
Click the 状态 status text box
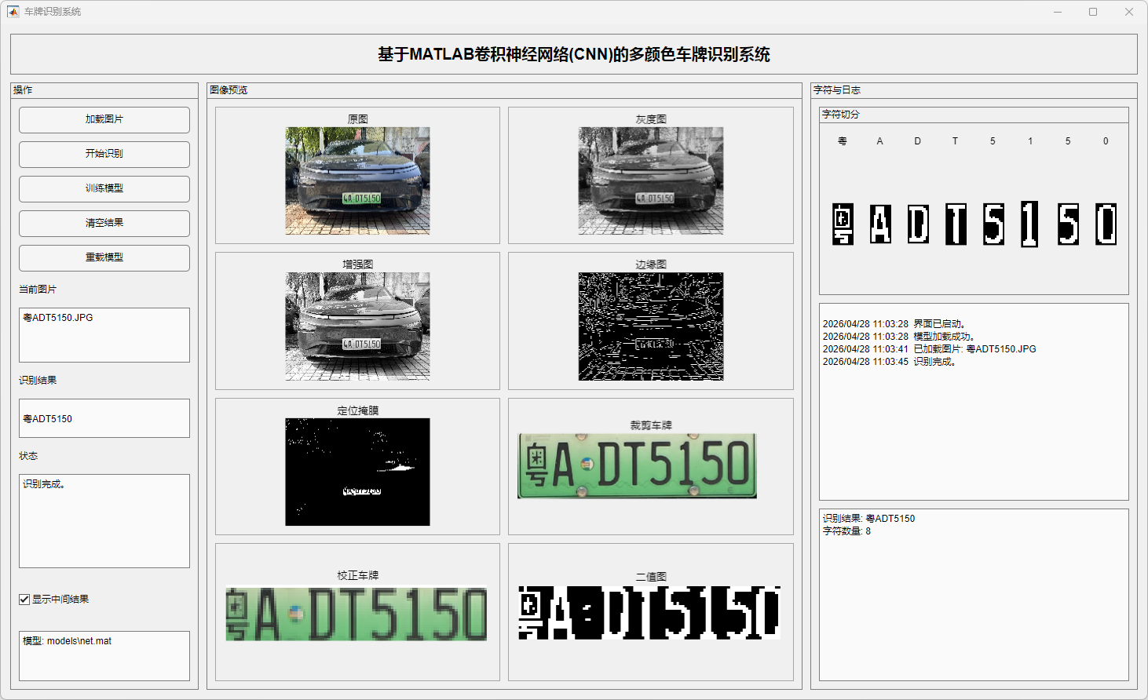(x=104, y=521)
